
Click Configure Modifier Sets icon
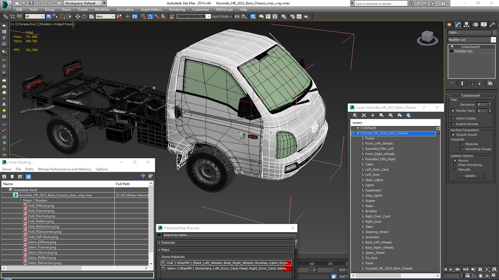point(490,83)
